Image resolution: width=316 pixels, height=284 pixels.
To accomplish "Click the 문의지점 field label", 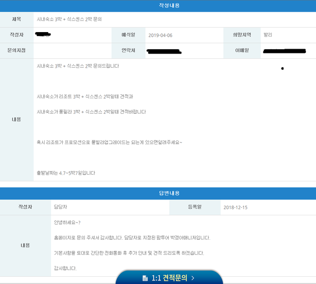I will [17, 51].
